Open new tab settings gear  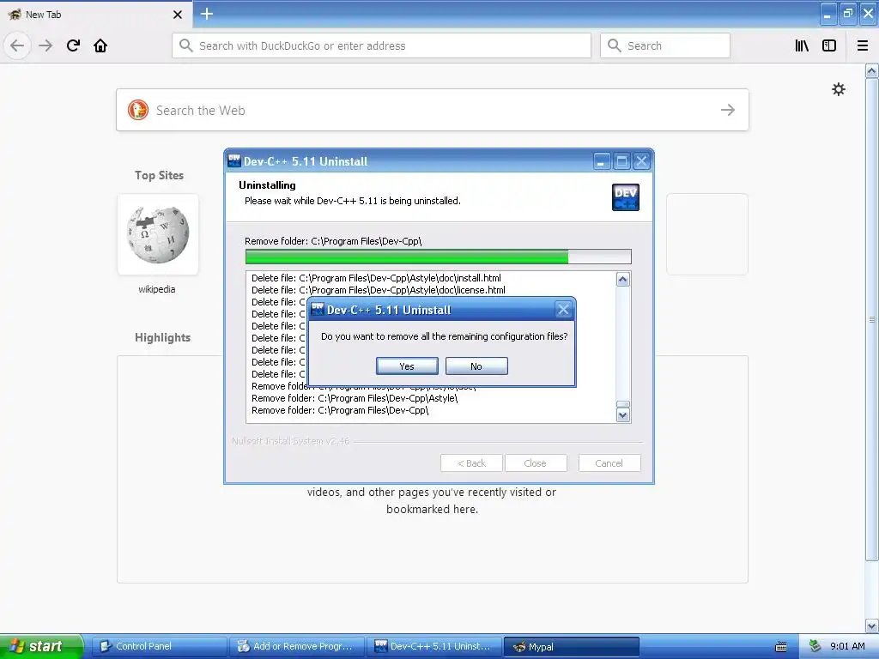tap(838, 89)
